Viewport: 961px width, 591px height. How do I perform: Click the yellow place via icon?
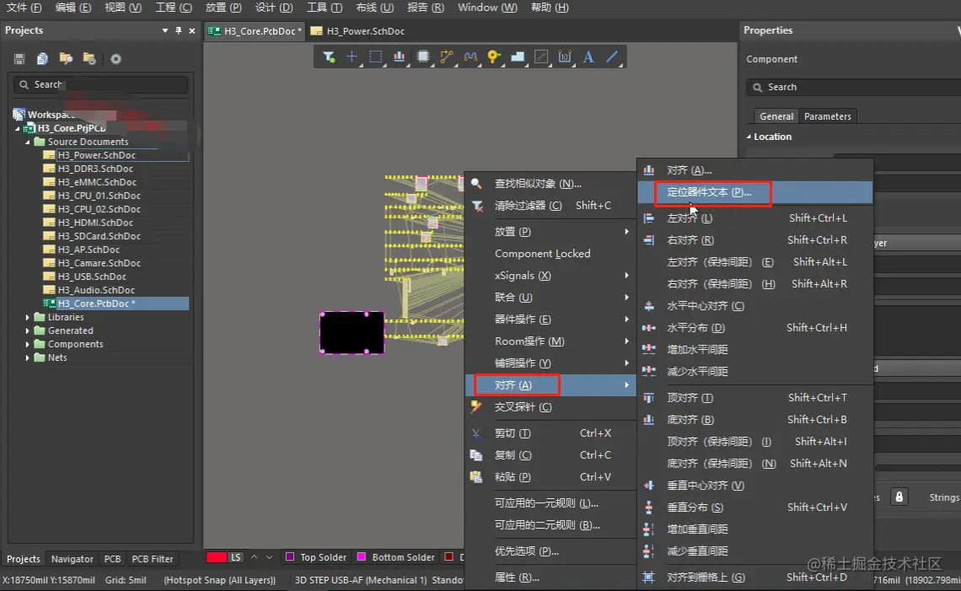[494, 57]
